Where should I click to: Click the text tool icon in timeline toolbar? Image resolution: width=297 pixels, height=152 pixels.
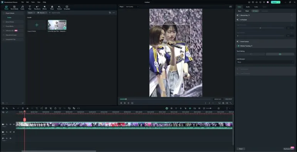coord(37,108)
